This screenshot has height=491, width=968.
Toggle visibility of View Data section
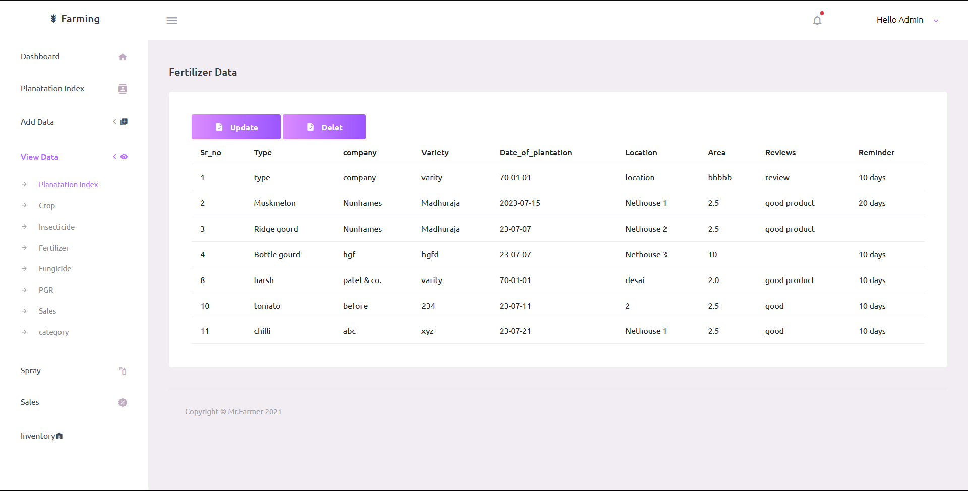(124, 157)
